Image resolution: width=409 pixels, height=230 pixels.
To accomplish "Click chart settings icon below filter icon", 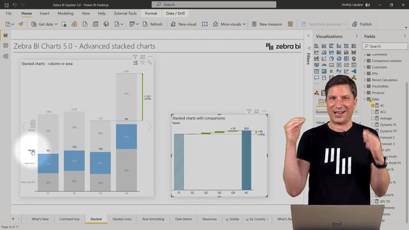I will point(135,63).
